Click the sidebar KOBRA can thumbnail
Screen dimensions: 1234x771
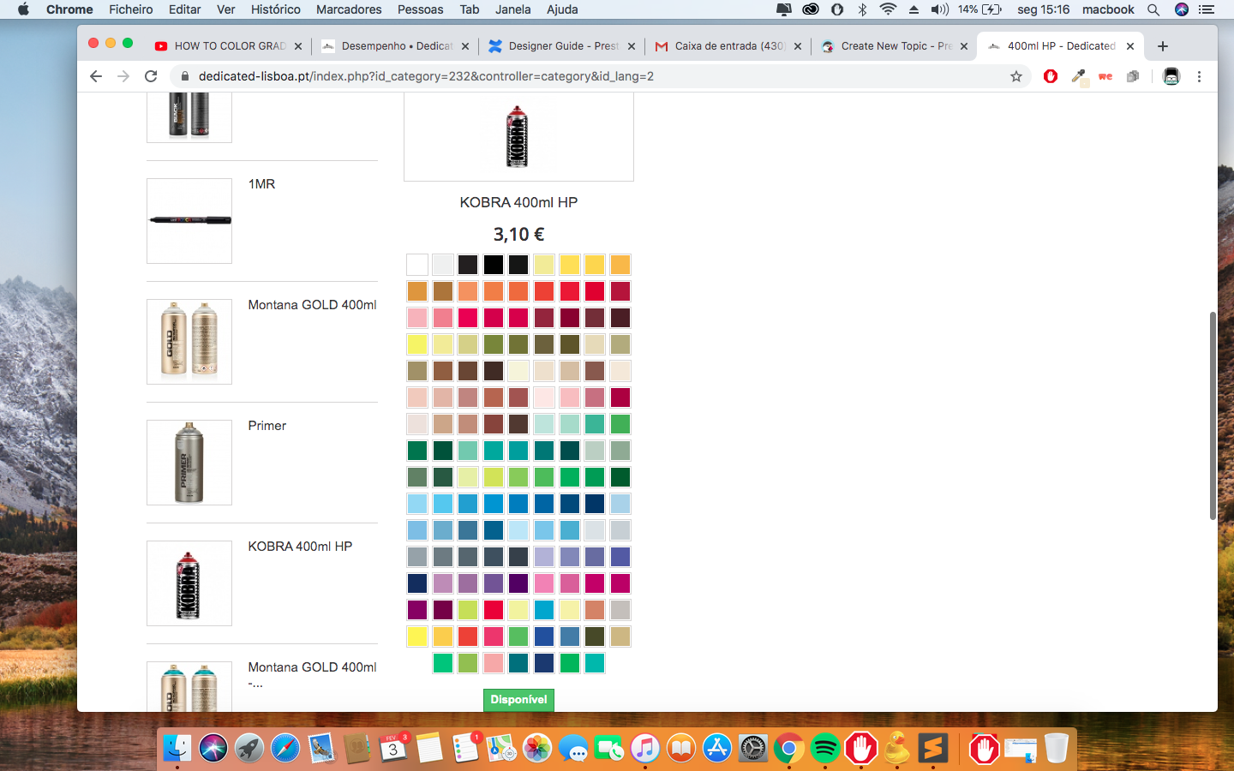[189, 583]
